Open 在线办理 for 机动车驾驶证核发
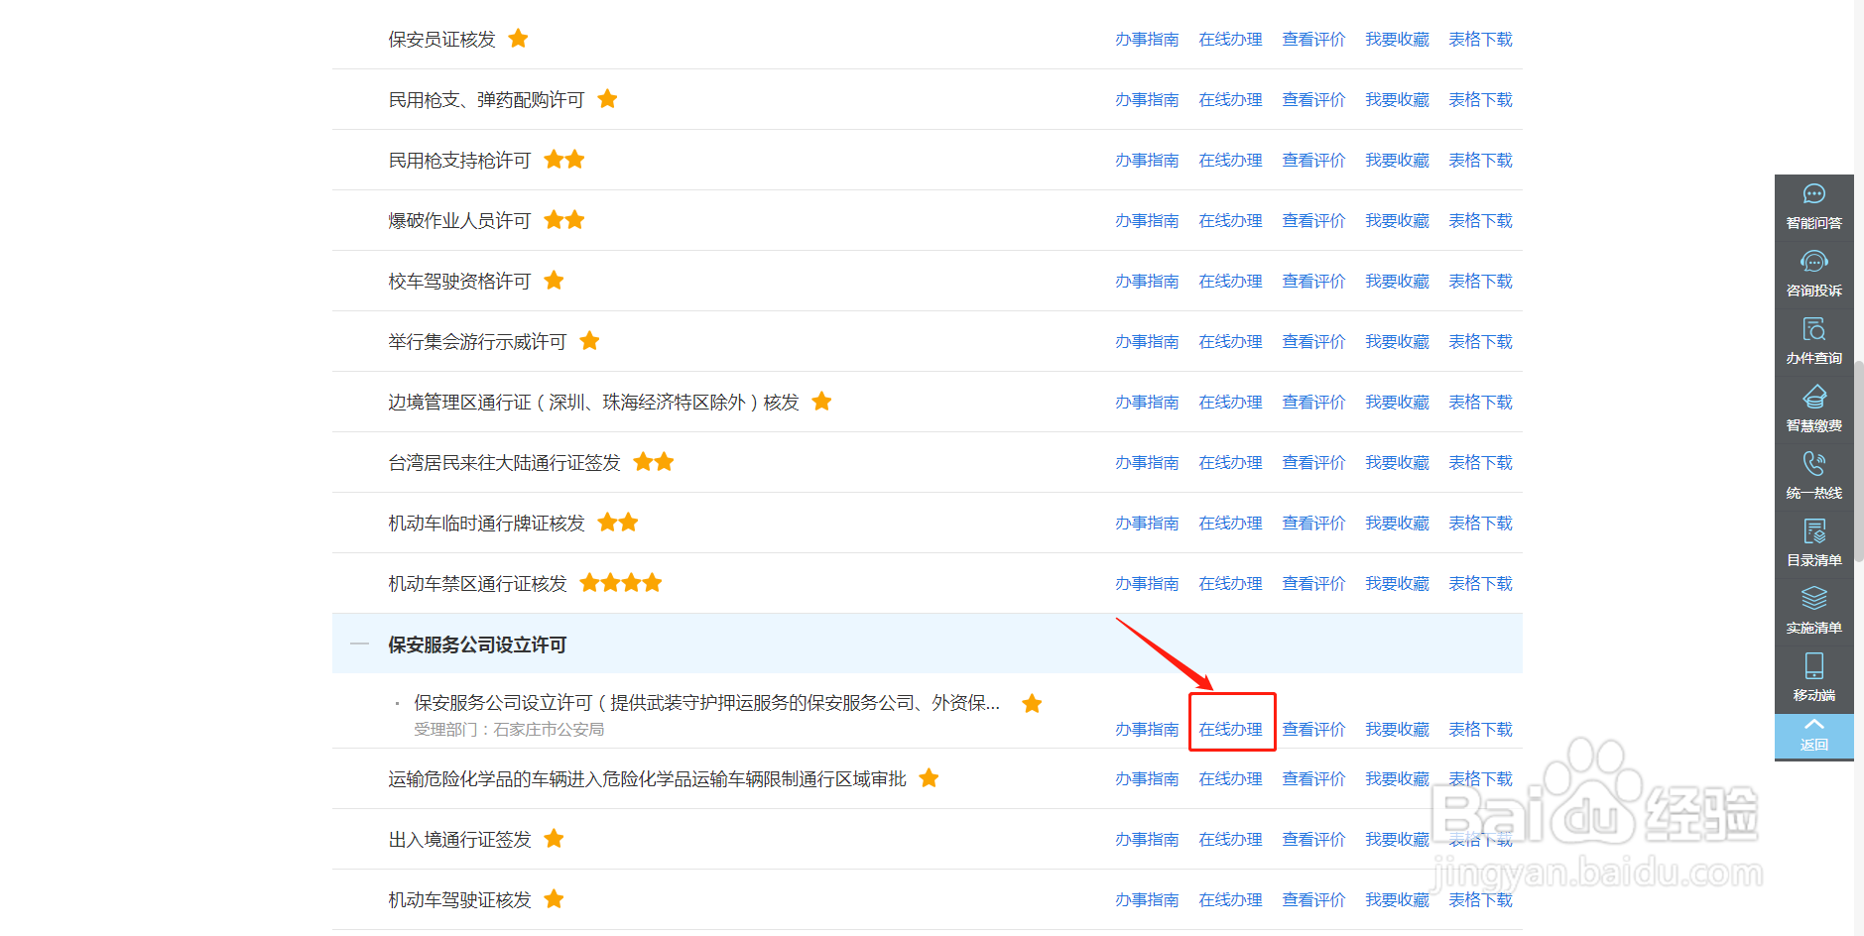This screenshot has height=936, width=1864. click(x=1230, y=898)
